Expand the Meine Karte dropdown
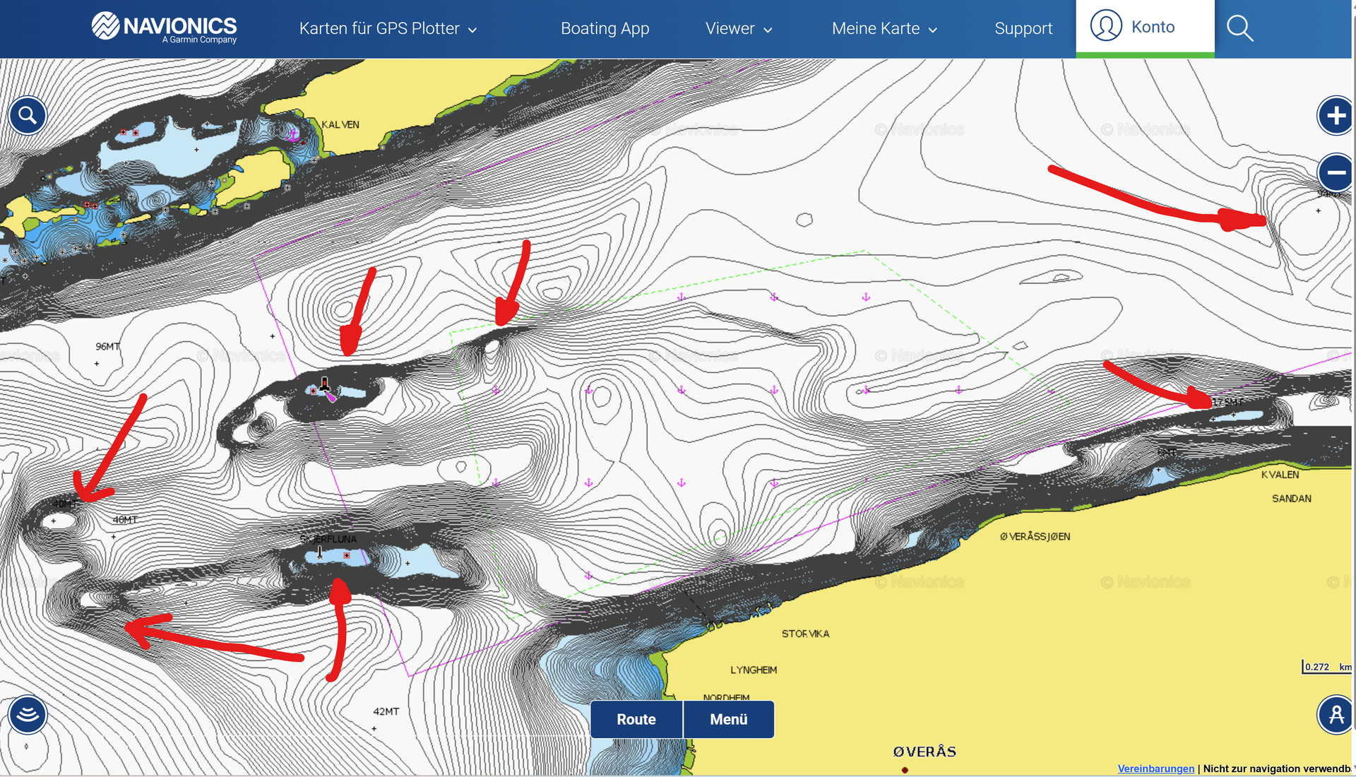The height and width of the screenshot is (777, 1356). (x=884, y=29)
